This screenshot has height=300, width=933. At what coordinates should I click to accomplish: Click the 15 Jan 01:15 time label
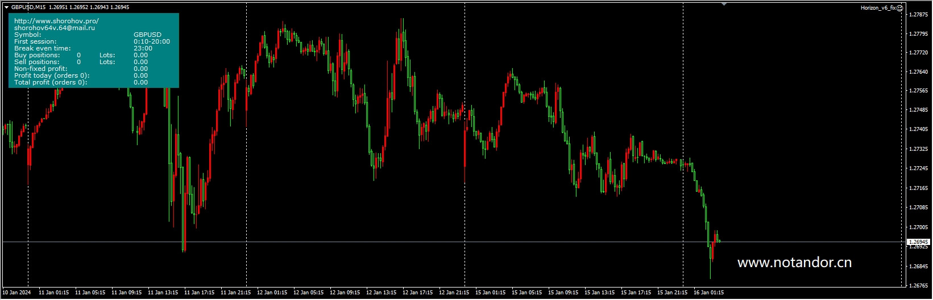point(490,293)
